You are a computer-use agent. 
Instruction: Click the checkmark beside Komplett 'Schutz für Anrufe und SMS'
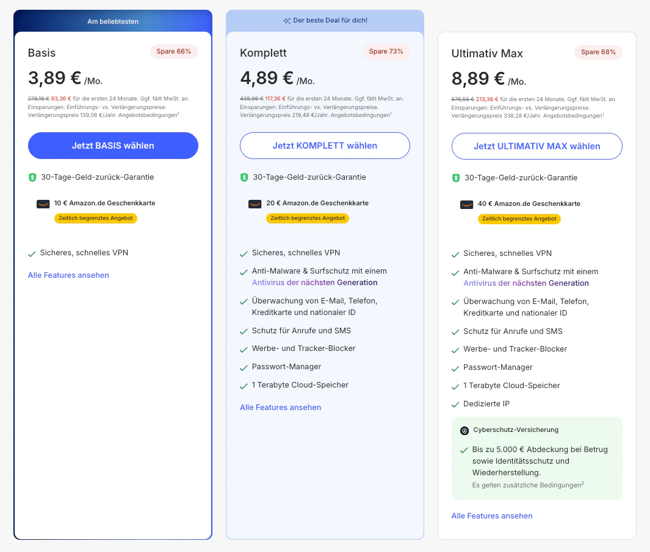point(244,332)
